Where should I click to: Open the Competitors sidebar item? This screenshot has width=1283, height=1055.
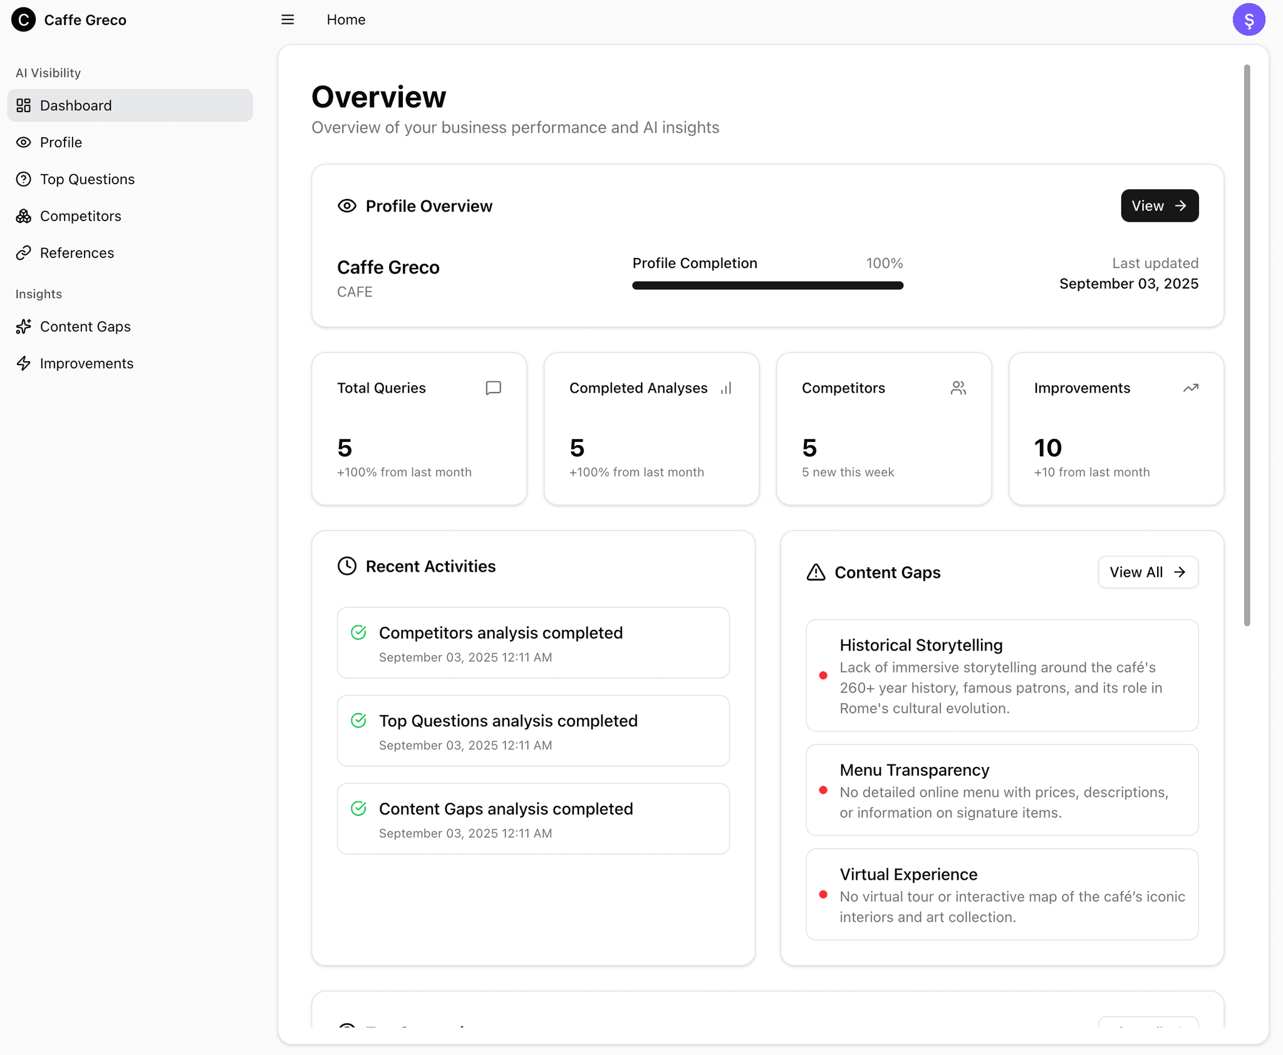80,216
